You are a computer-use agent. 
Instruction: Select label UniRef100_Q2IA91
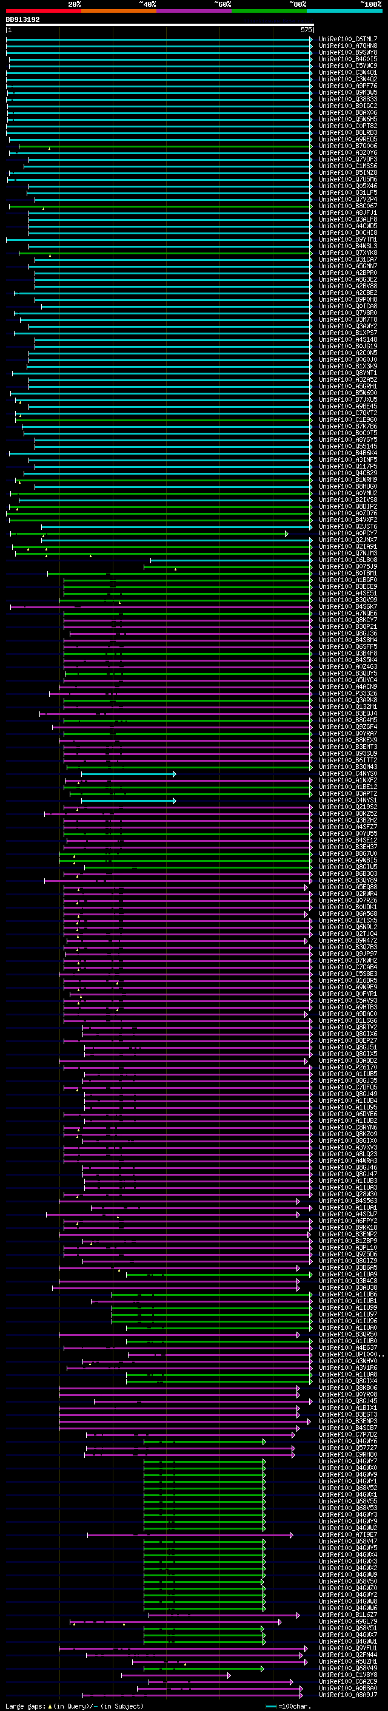click(347, 547)
